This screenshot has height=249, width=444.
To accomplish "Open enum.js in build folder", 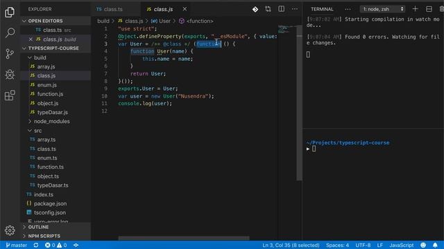I will tap(55, 85).
